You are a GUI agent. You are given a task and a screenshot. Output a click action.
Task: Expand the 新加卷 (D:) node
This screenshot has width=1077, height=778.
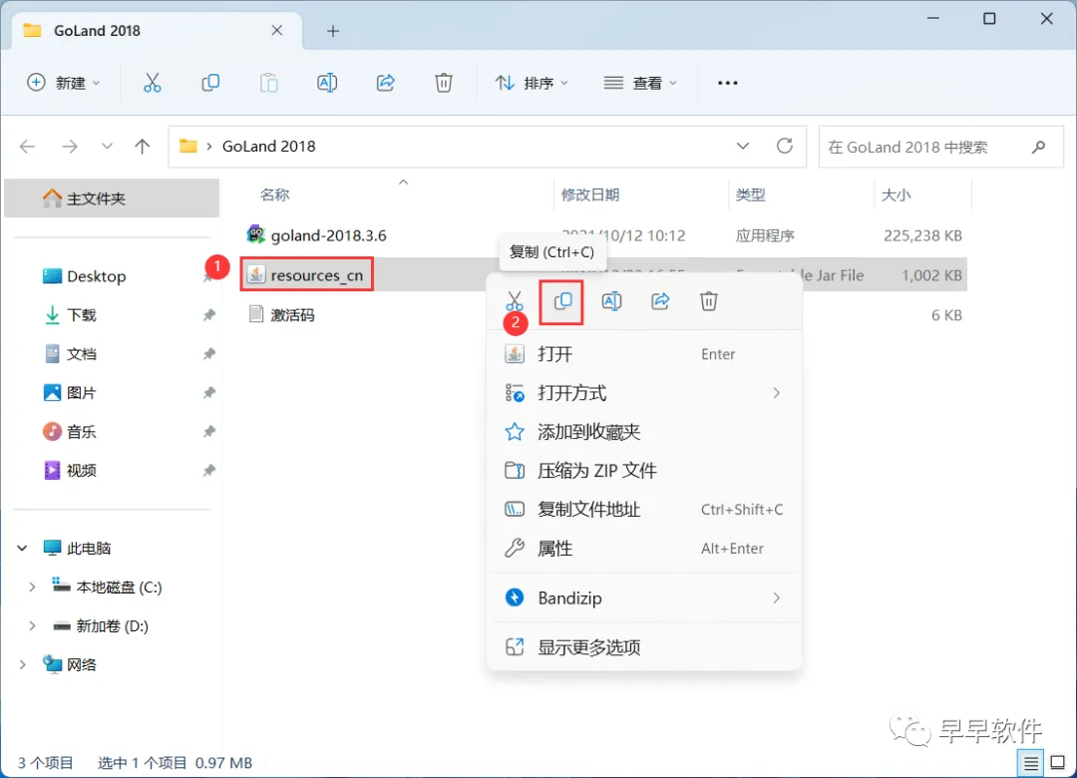(x=32, y=626)
